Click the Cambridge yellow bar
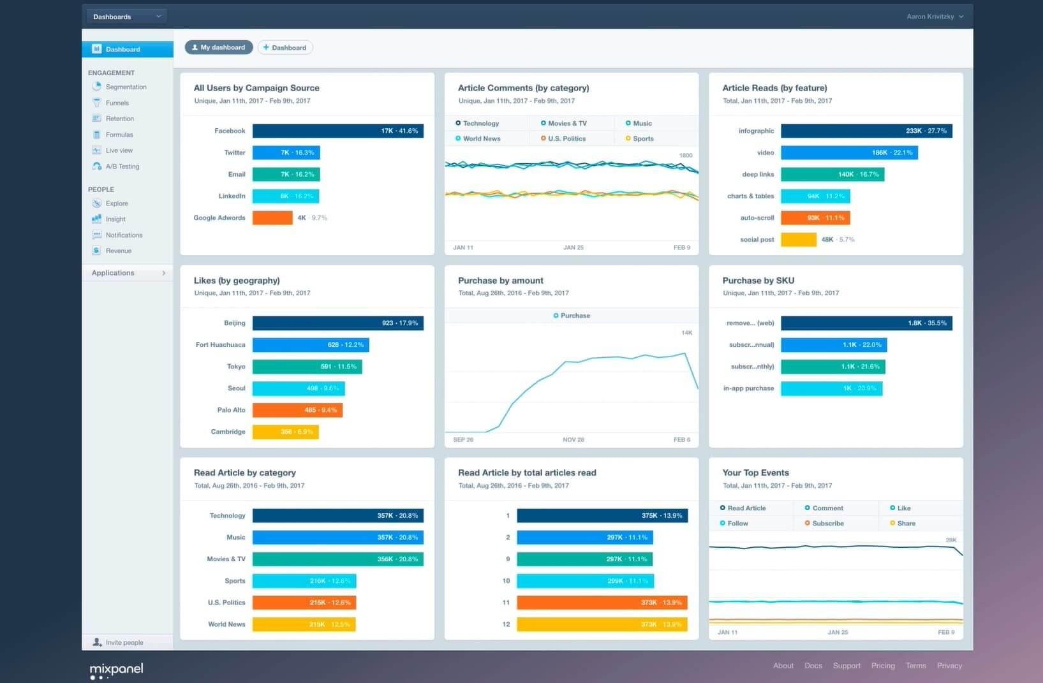 click(x=286, y=432)
